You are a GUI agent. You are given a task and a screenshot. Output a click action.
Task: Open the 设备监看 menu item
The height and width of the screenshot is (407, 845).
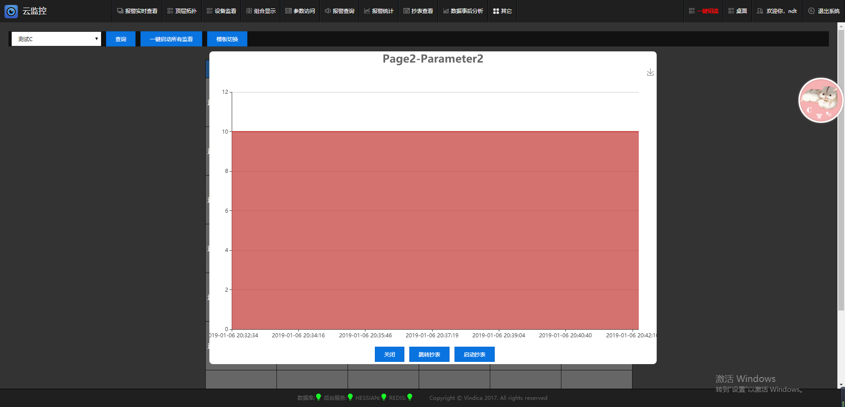(x=221, y=11)
